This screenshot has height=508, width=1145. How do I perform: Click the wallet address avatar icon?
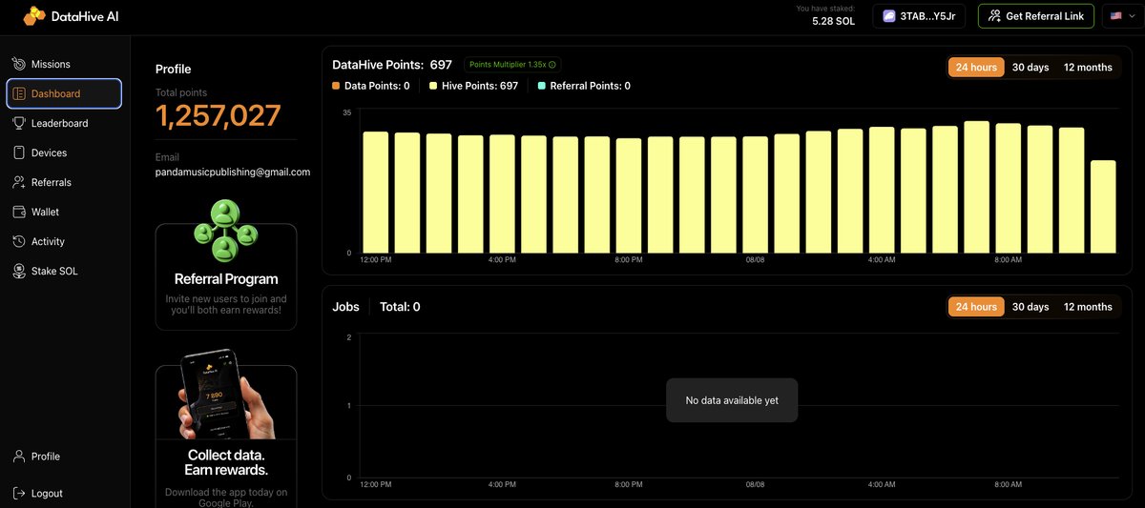pos(889,16)
